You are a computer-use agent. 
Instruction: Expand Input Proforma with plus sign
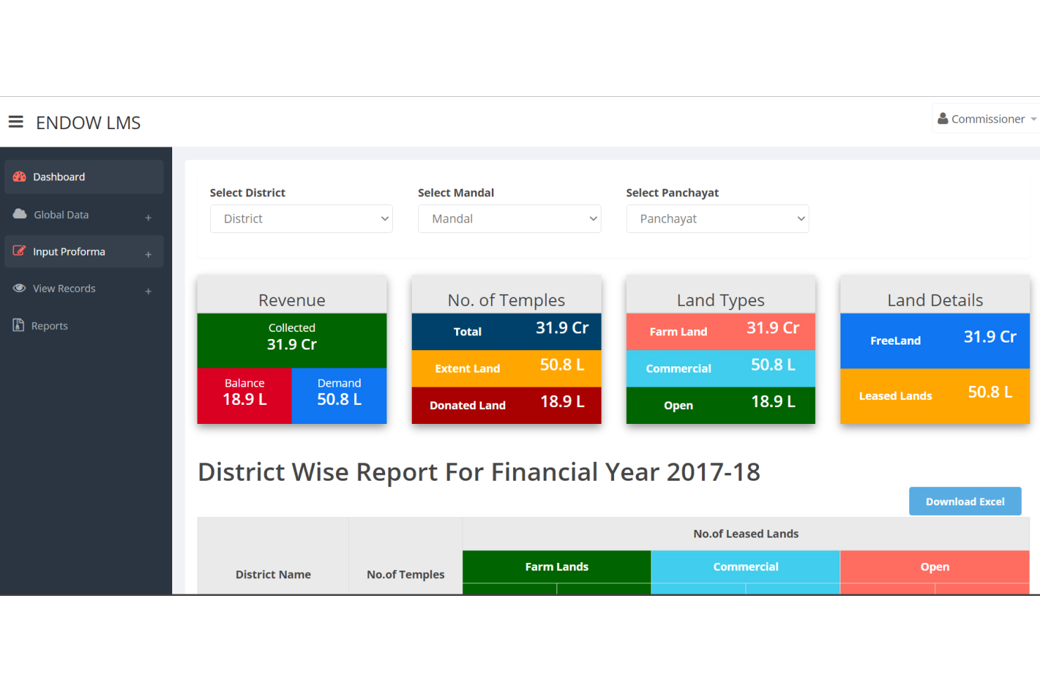click(148, 254)
